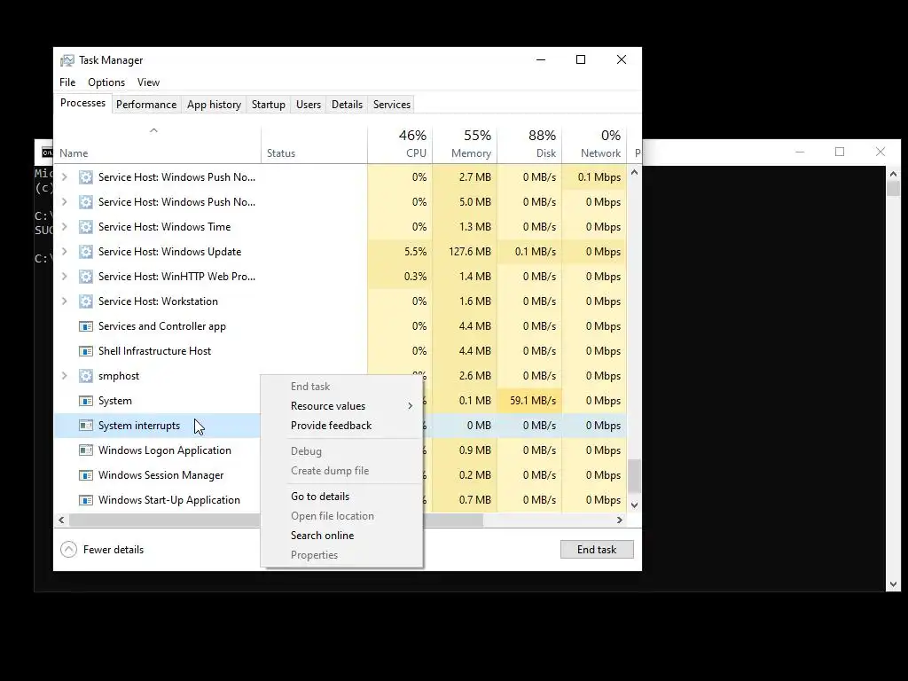Click the Windows Session Manager icon
This screenshot has height=681, width=908.
click(86, 475)
